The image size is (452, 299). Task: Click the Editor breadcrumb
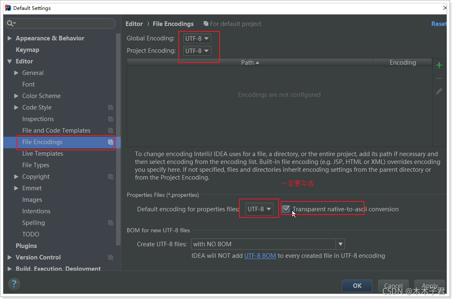pos(134,24)
